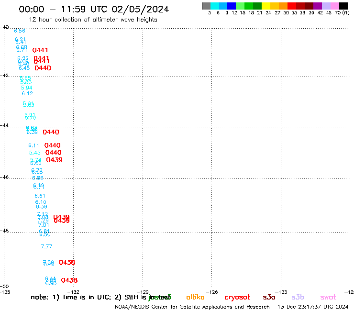
Task: Click the red time stamp 0438 beside 7.48
Action: [67, 263]
